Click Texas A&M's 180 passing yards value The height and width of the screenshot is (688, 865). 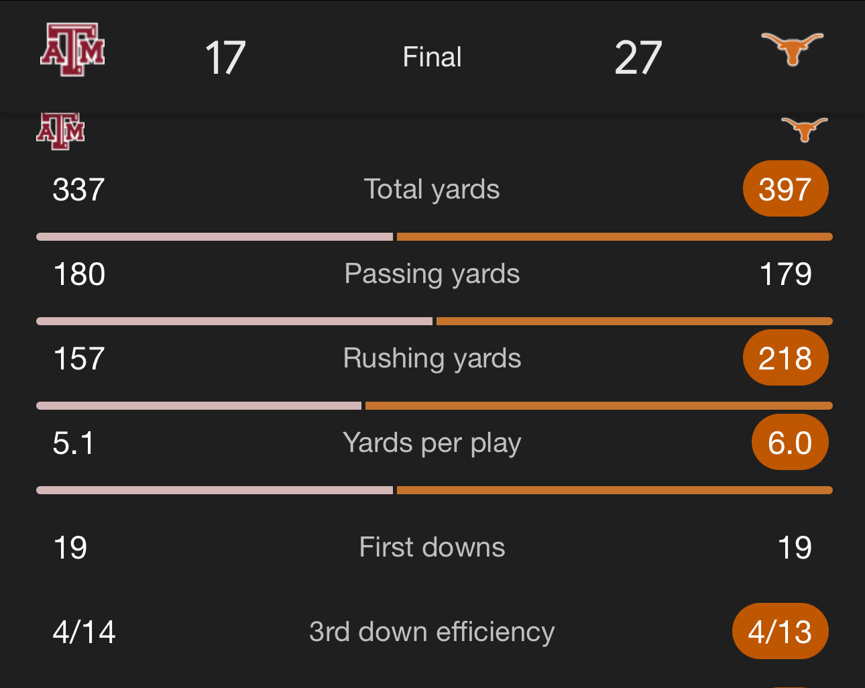pyautogui.click(x=79, y=274)
